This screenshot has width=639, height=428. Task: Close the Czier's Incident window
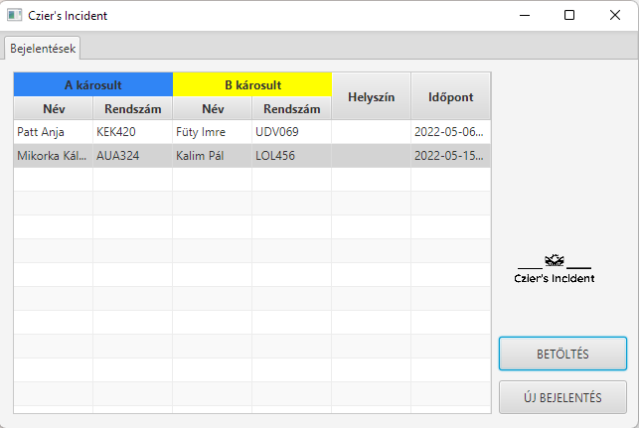(x=615, y=15)
